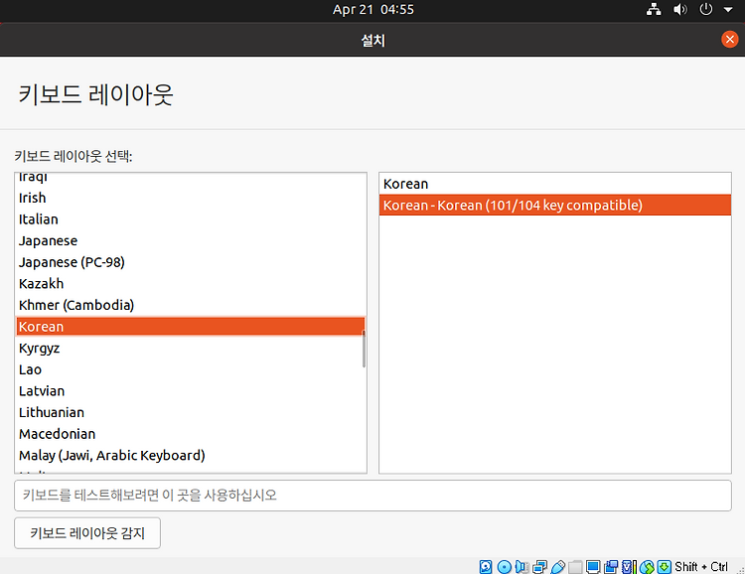This screenshot has height=574, width=745.
Task: Select Lithuanian keyboard layout
Action: coord(191,412)
